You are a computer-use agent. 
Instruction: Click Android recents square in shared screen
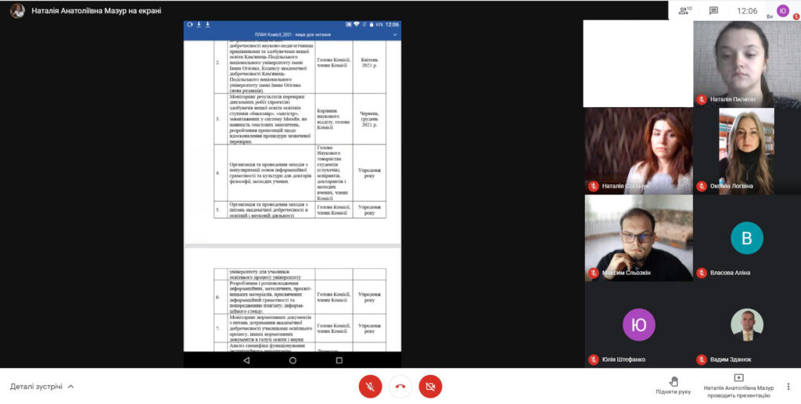pyautogui.click(x=339, y=360)
